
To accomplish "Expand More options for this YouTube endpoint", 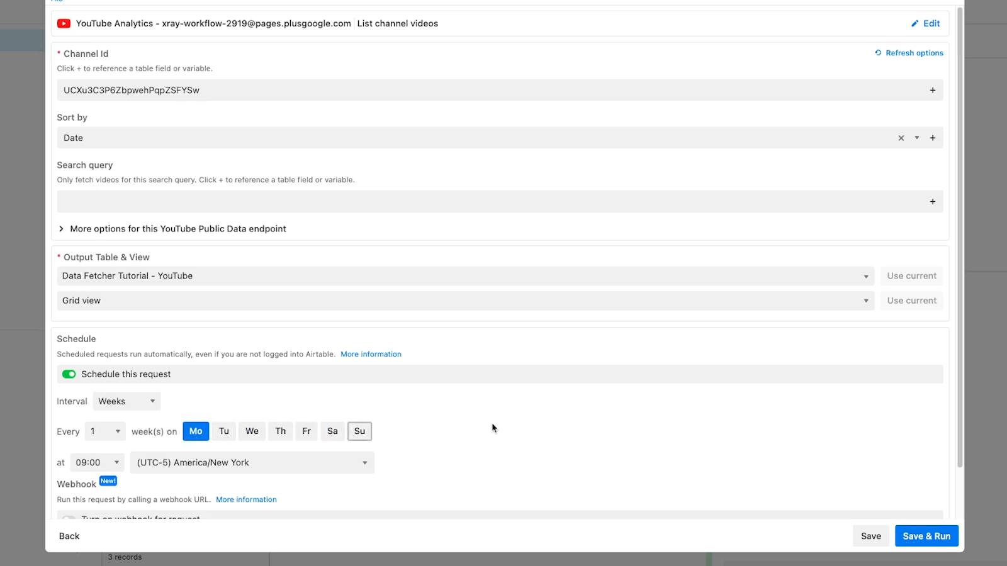I will pyautogui.click(x=172, y=229).
